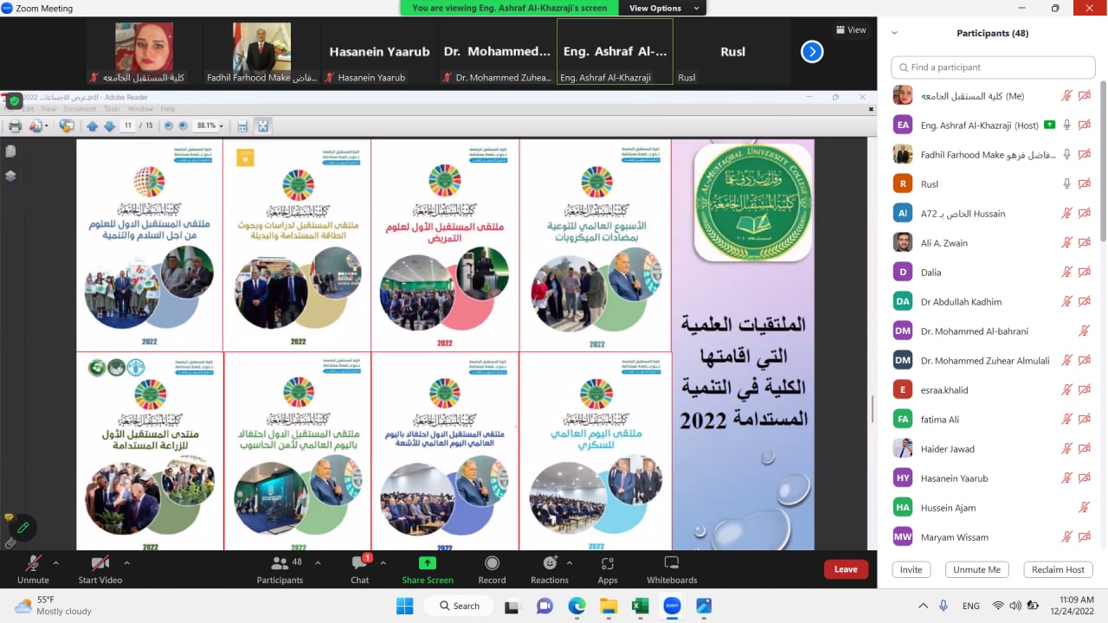Image resolution: width=1108 pixels, height=623 pixels.
Task: Toggle muted mic icon in Dalia's row
Action: click(1067, 273)
